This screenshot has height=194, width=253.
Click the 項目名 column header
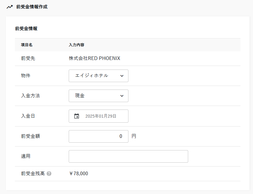tap(27, 45)
